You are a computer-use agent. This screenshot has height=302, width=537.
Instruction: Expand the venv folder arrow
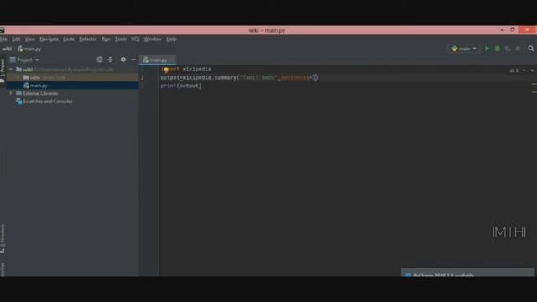[18, 78]
